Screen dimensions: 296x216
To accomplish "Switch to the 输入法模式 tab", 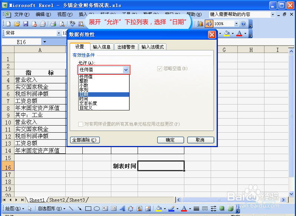I will point(152,47).
